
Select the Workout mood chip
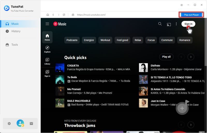pyautogui.click(x=105, y=40)
